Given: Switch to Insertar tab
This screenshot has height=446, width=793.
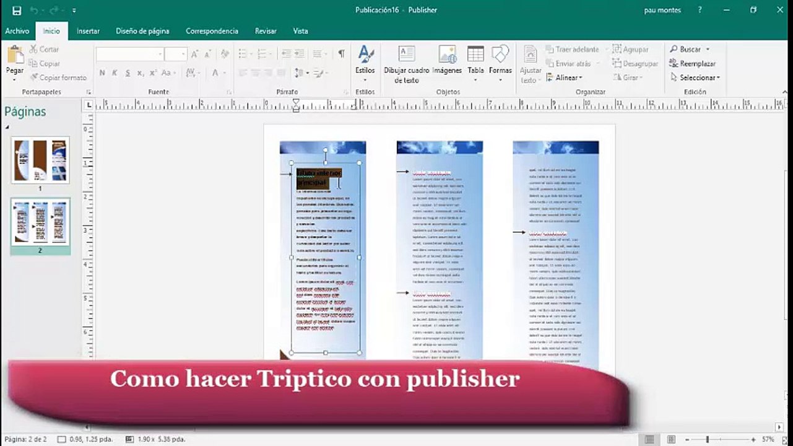Looking at the screenshot, I should [88, 31].
